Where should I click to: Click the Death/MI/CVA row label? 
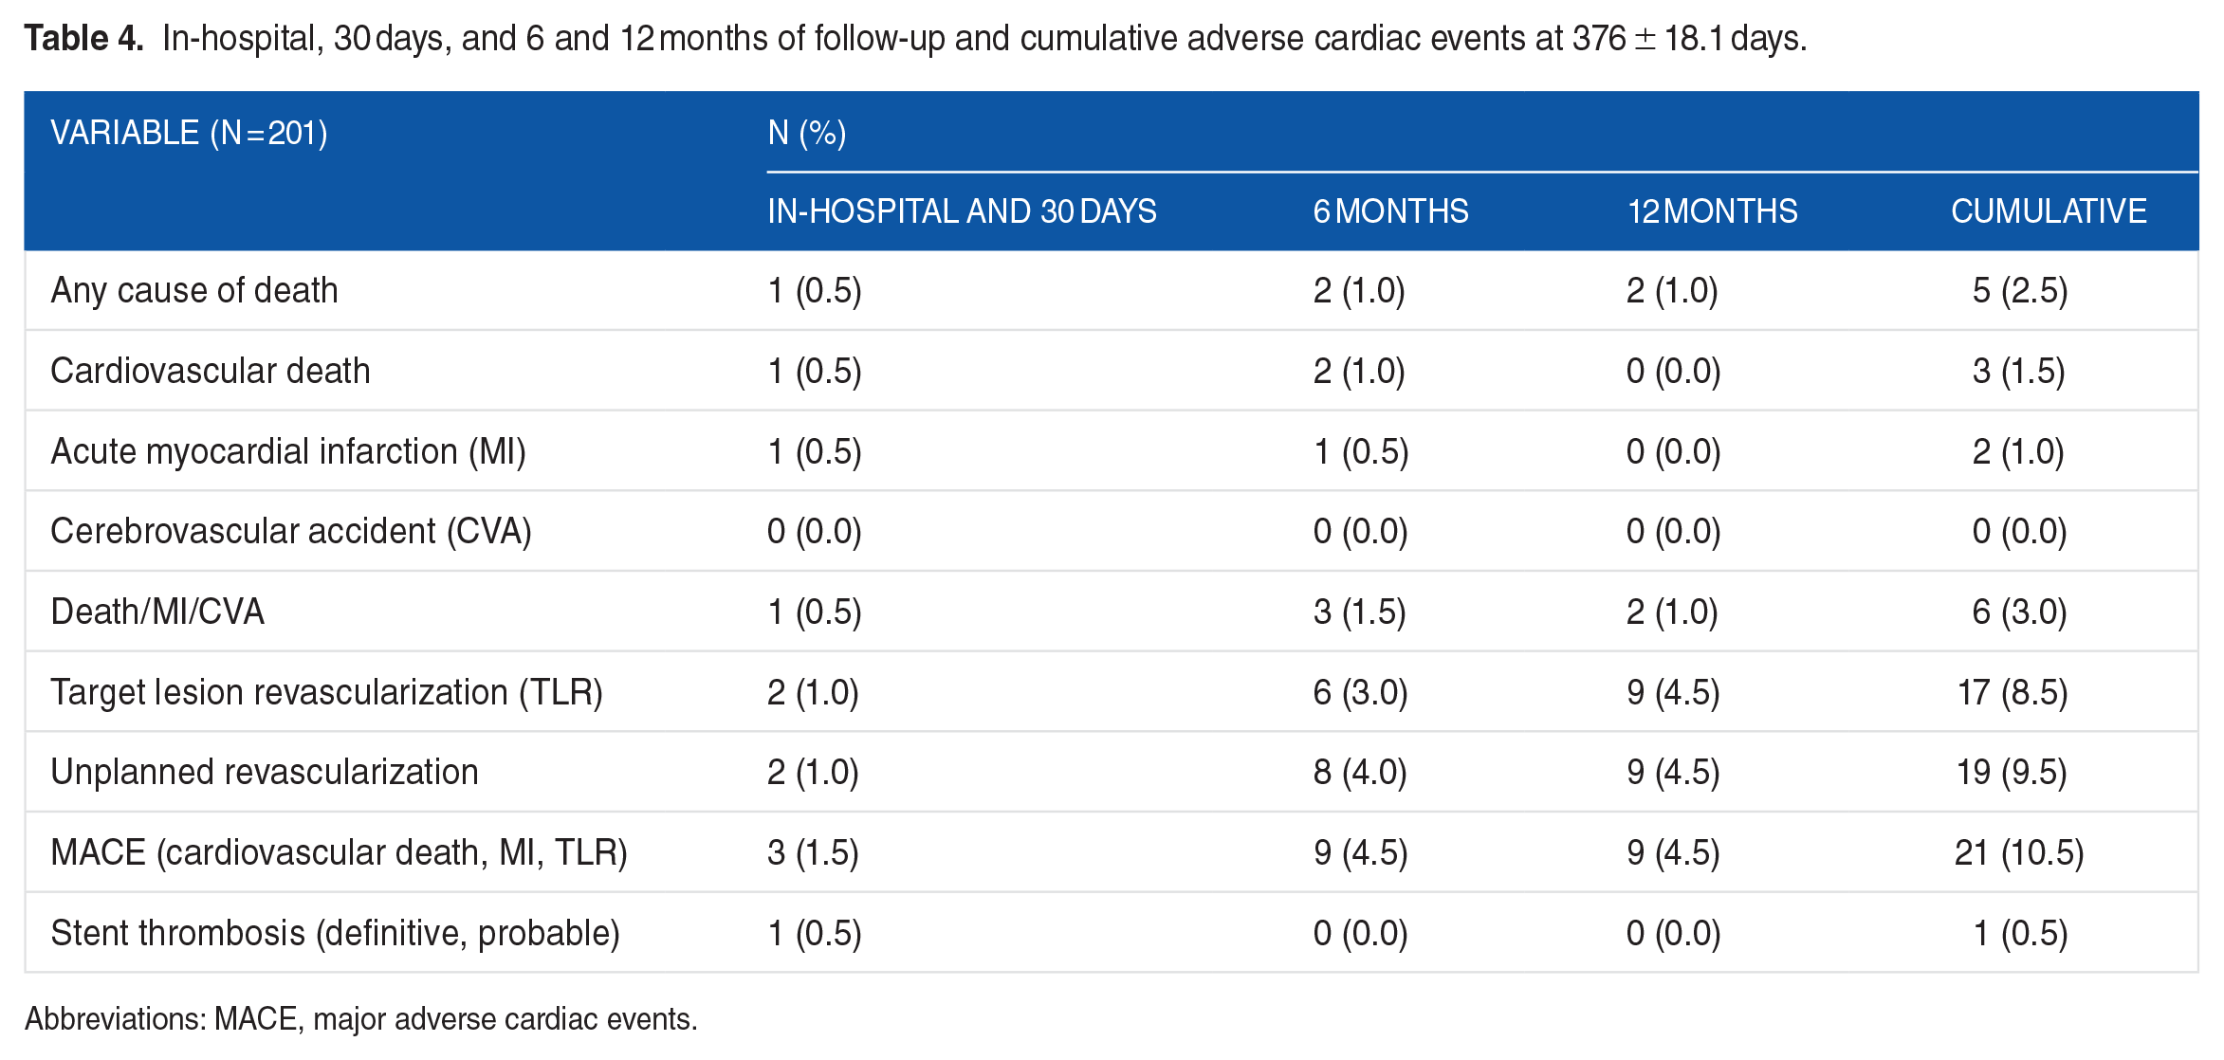click(157, 612)
